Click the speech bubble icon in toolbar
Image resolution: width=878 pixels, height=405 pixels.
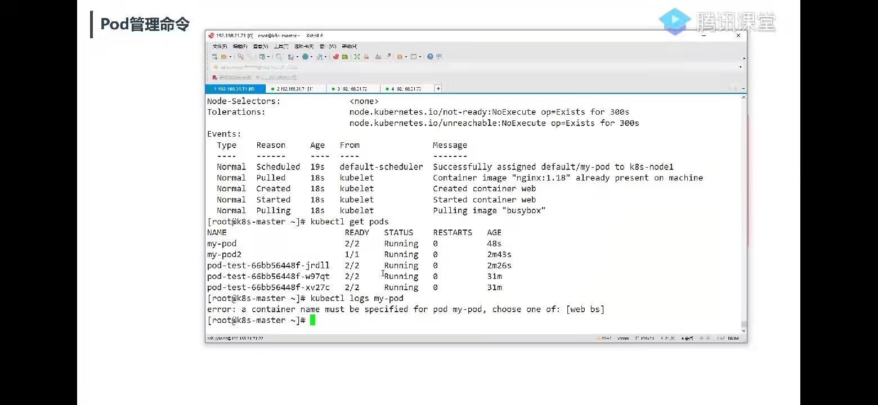(439, 57)
